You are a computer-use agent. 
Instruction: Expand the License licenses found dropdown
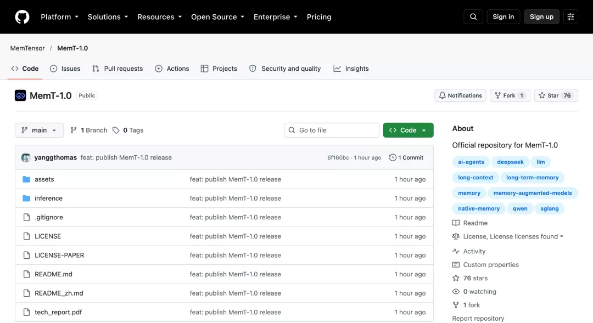513,236
